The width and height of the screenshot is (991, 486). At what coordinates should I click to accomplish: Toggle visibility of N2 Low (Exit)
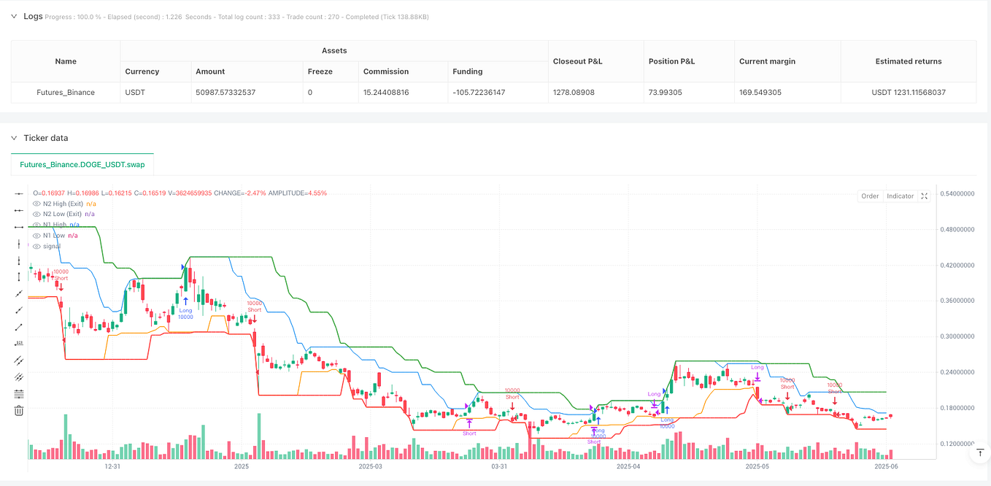coord(36,214)
